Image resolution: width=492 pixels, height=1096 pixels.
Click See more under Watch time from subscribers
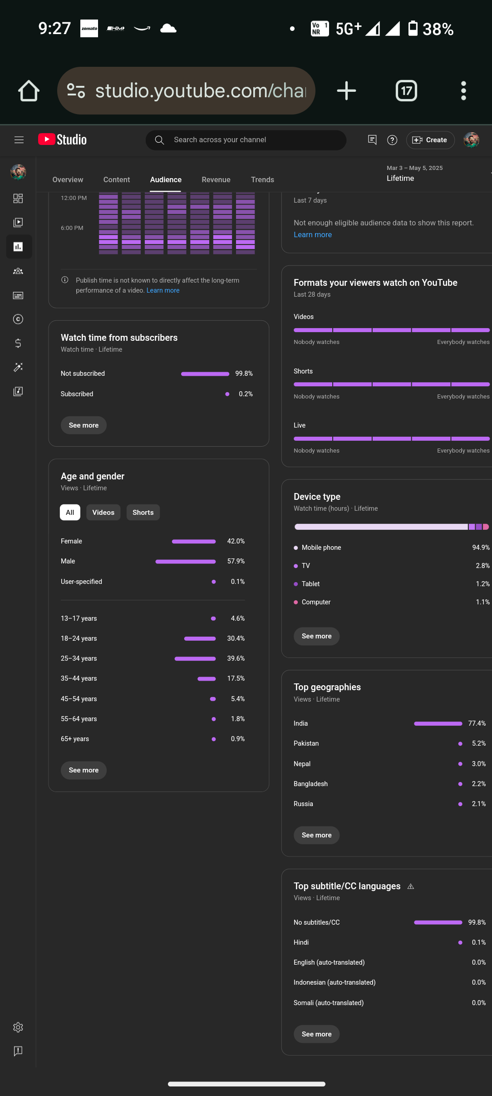click(x=84, y=425)
